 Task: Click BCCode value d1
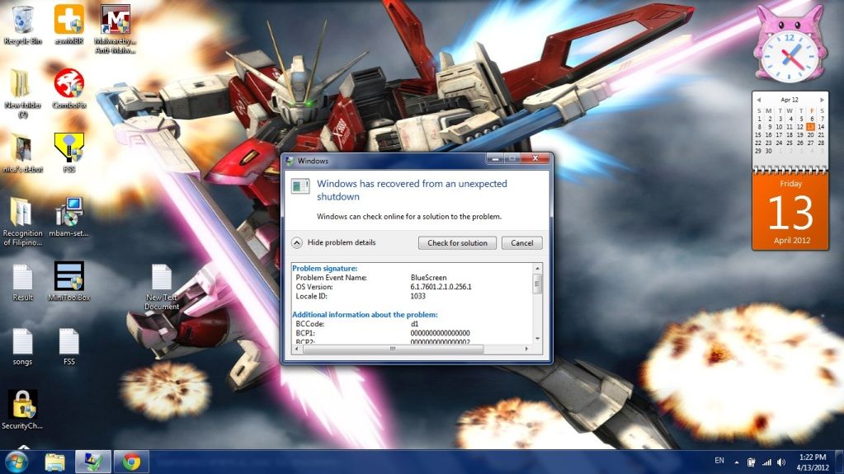(x=414, y=324)
